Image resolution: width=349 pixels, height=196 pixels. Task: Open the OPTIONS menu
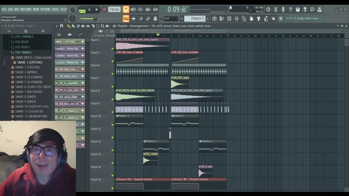click(46, 9)
